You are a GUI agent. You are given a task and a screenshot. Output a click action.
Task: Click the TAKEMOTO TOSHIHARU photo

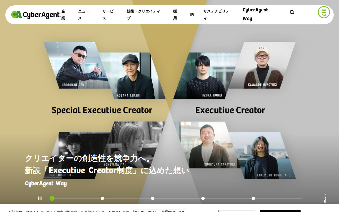tap(263, 155)
